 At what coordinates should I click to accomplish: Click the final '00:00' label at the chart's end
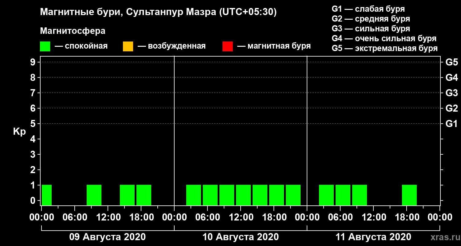click(440, 217)
